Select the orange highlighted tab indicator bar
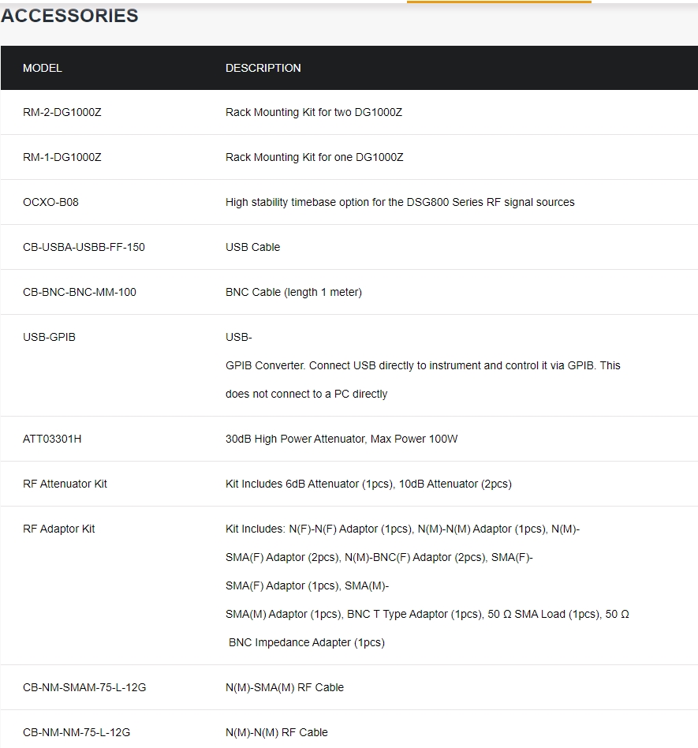Screen dimensions: 698x748 pos(498,2)
